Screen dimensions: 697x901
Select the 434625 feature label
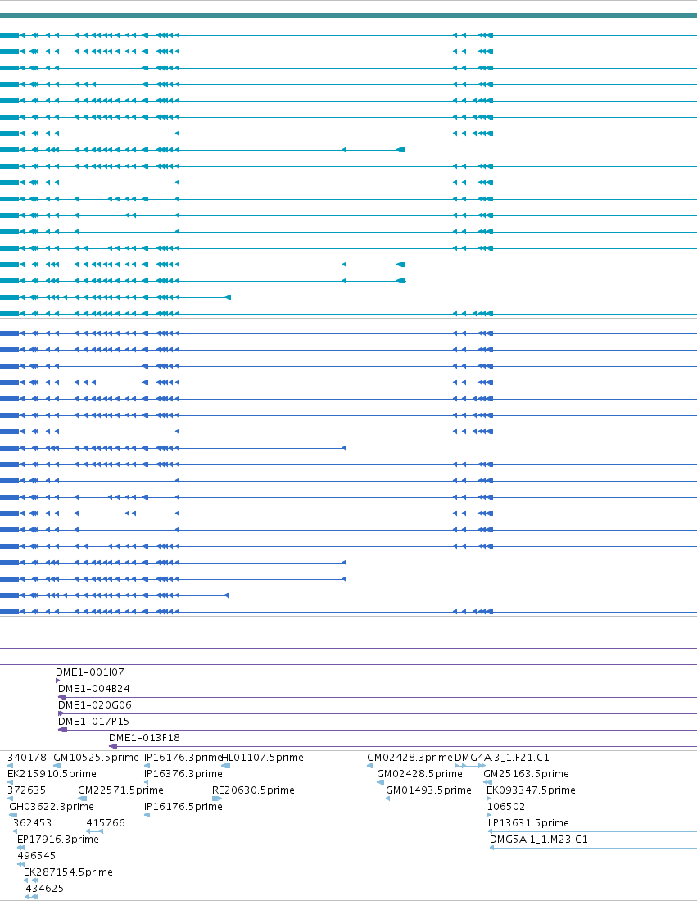[x=45, y=889]
